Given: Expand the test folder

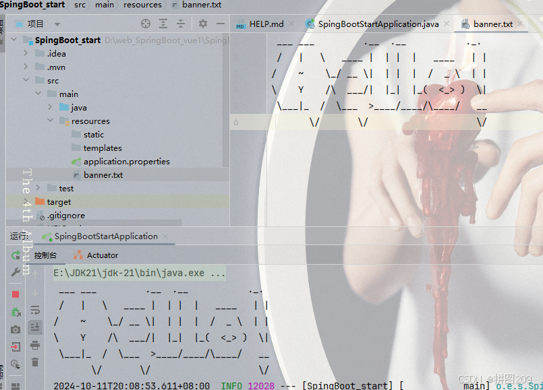Looking at the screenshot, I should click(38, 188).
